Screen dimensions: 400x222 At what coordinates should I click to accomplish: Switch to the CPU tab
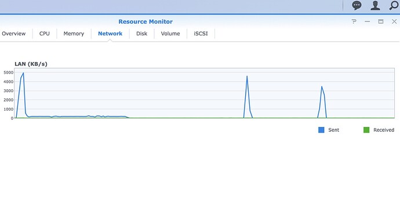[x=45, y=34]
